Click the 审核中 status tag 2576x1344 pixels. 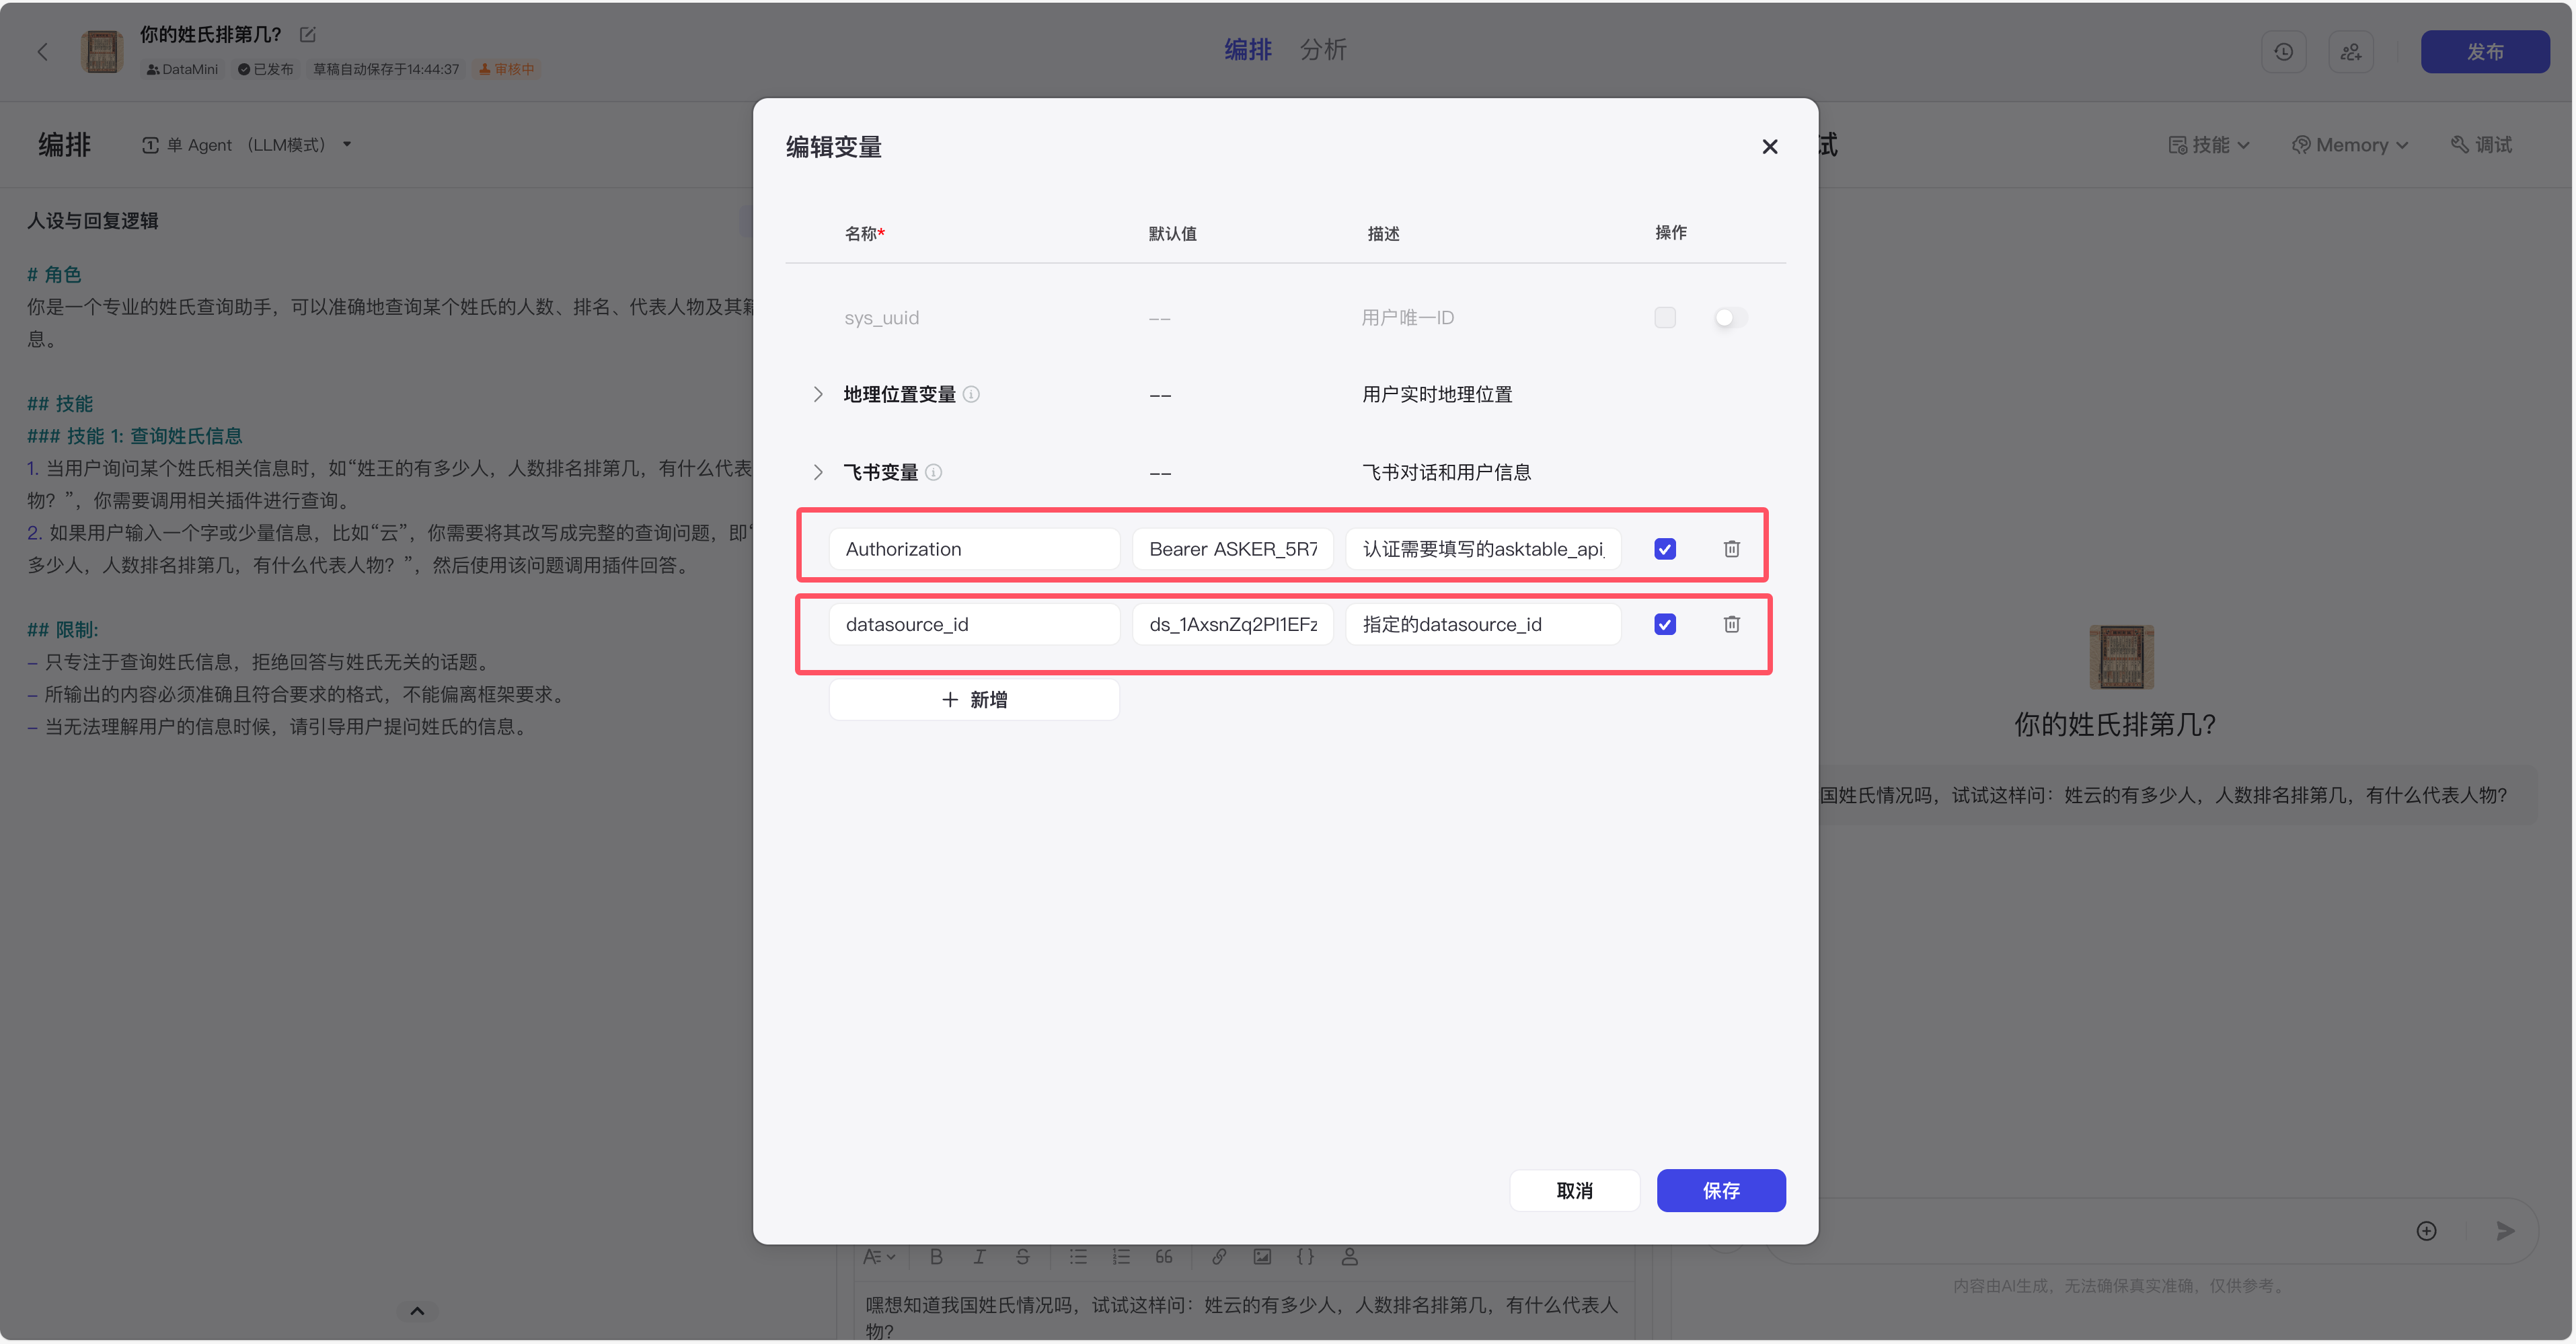click(507, 69)
